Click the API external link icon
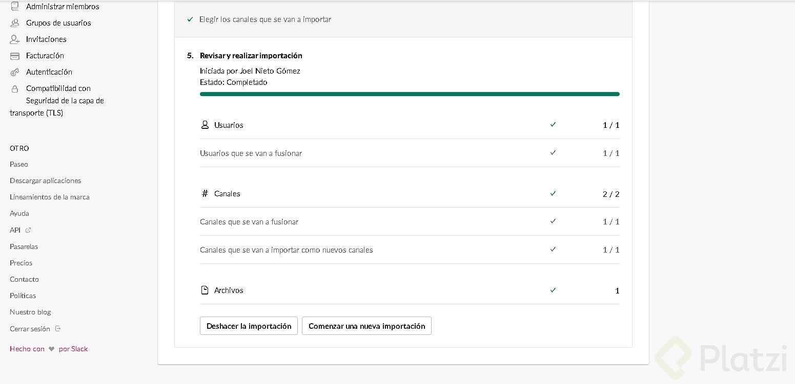The width and height of the screenshot is (795, 384). coord(28,230)
